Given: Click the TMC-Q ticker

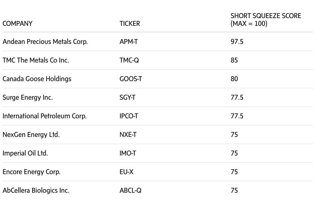Looking at the screenshot, I should [x=129, y=60].
